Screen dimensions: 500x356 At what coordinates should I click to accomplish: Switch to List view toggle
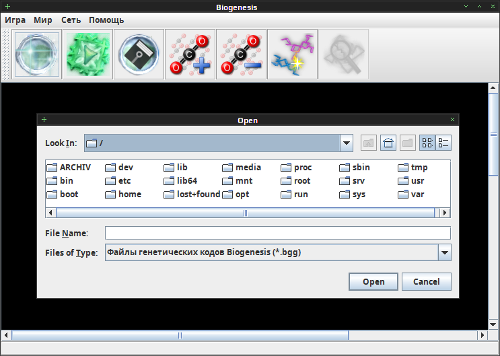(x=427, y=143)
